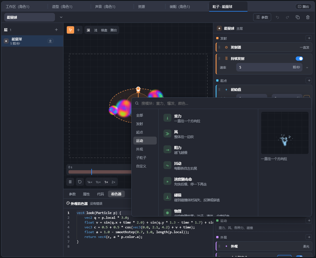
Task: Pause the particle preview playback
Action: point(70,182)
